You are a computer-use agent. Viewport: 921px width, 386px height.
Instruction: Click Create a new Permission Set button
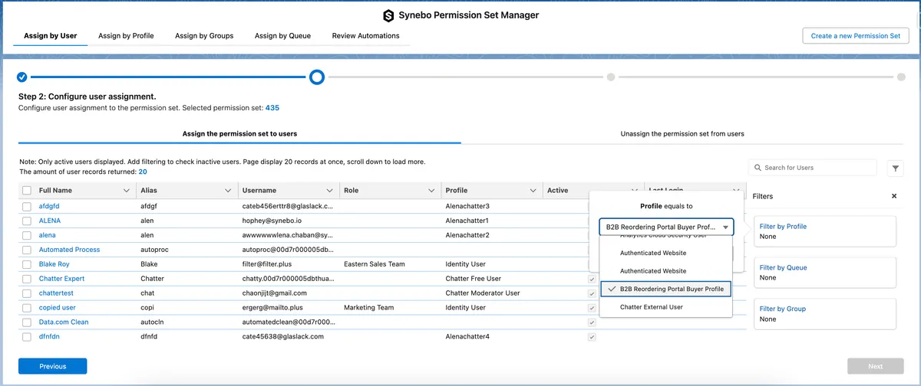pyautogui.click(x=856, y=36)
